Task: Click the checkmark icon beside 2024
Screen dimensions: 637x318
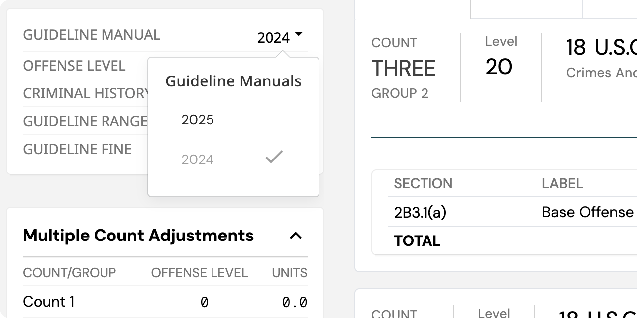Action: click(274, 158)
